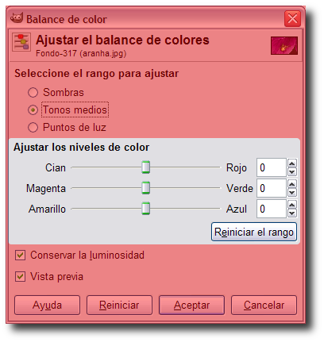Click the Cian-Rojo slider handle
Image resolution: width=324 pixels, height=342 pixels.
click(x=145, y=167)
